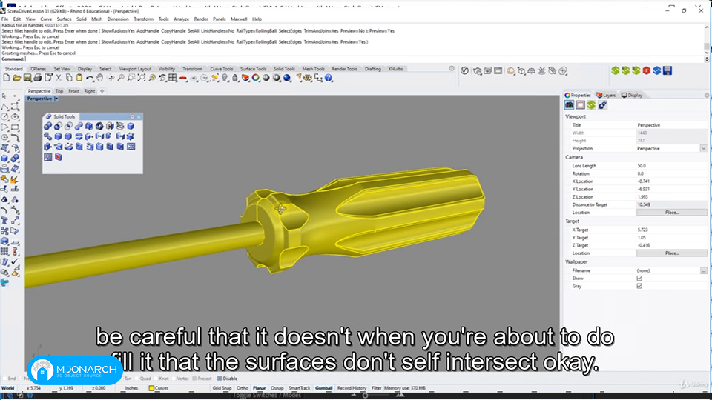Click the yellow Curves layer color swatch

151,388
